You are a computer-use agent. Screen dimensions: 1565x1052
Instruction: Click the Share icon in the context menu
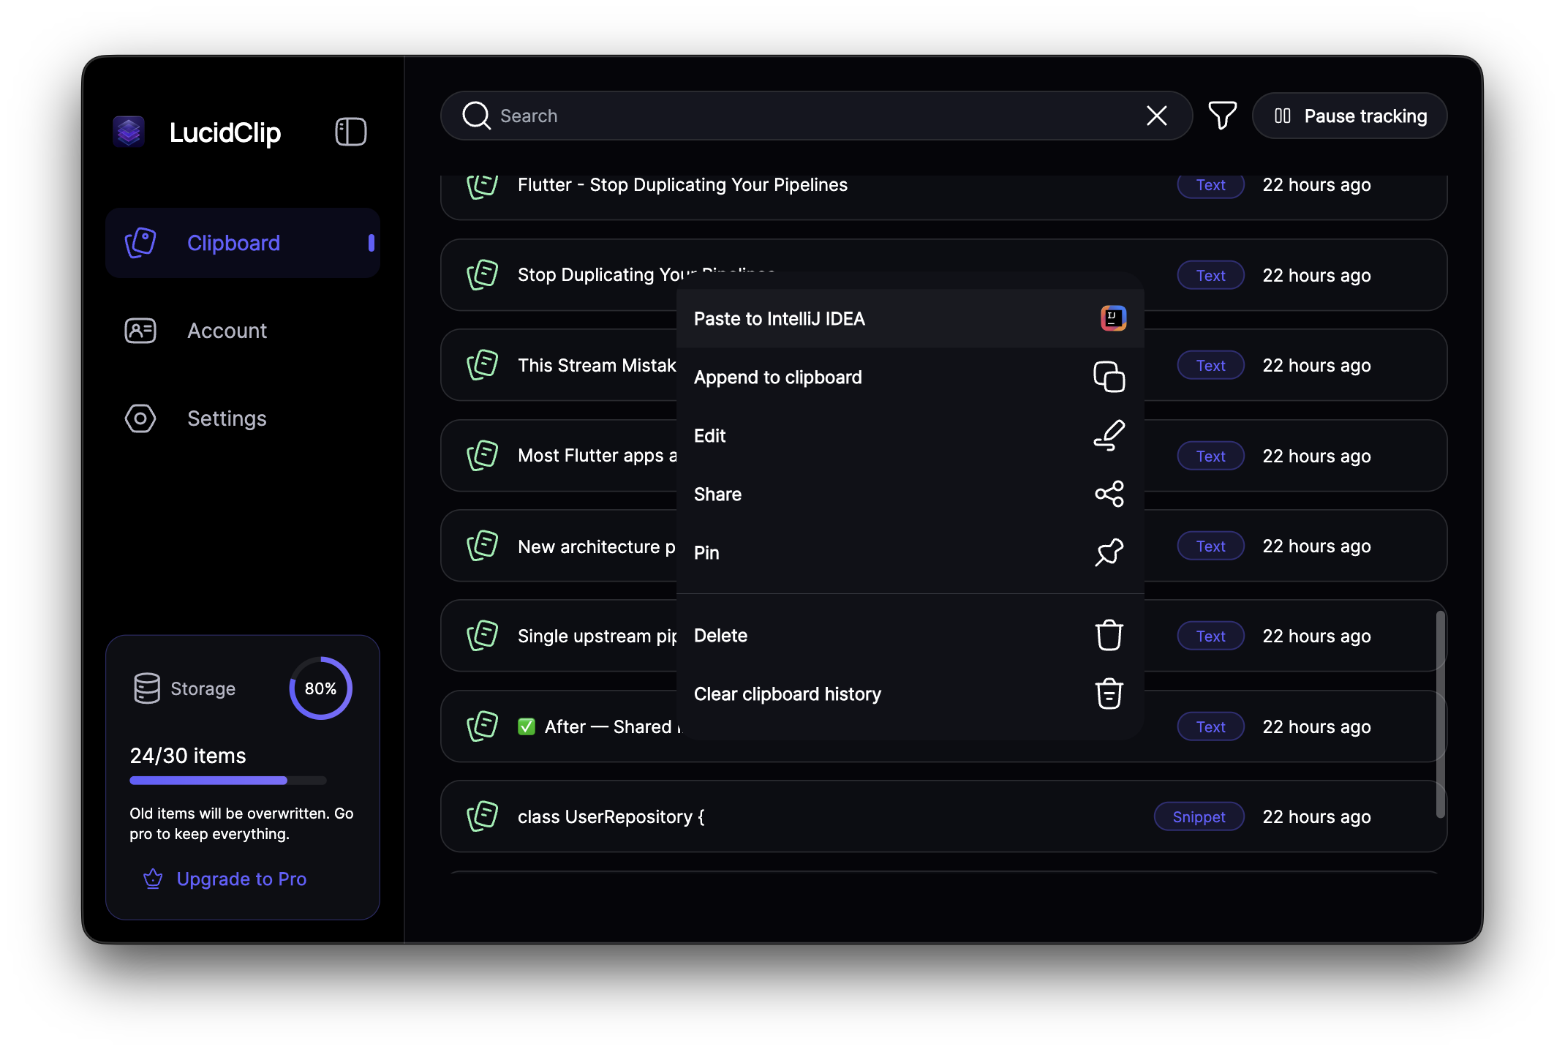coord(1109,494)
